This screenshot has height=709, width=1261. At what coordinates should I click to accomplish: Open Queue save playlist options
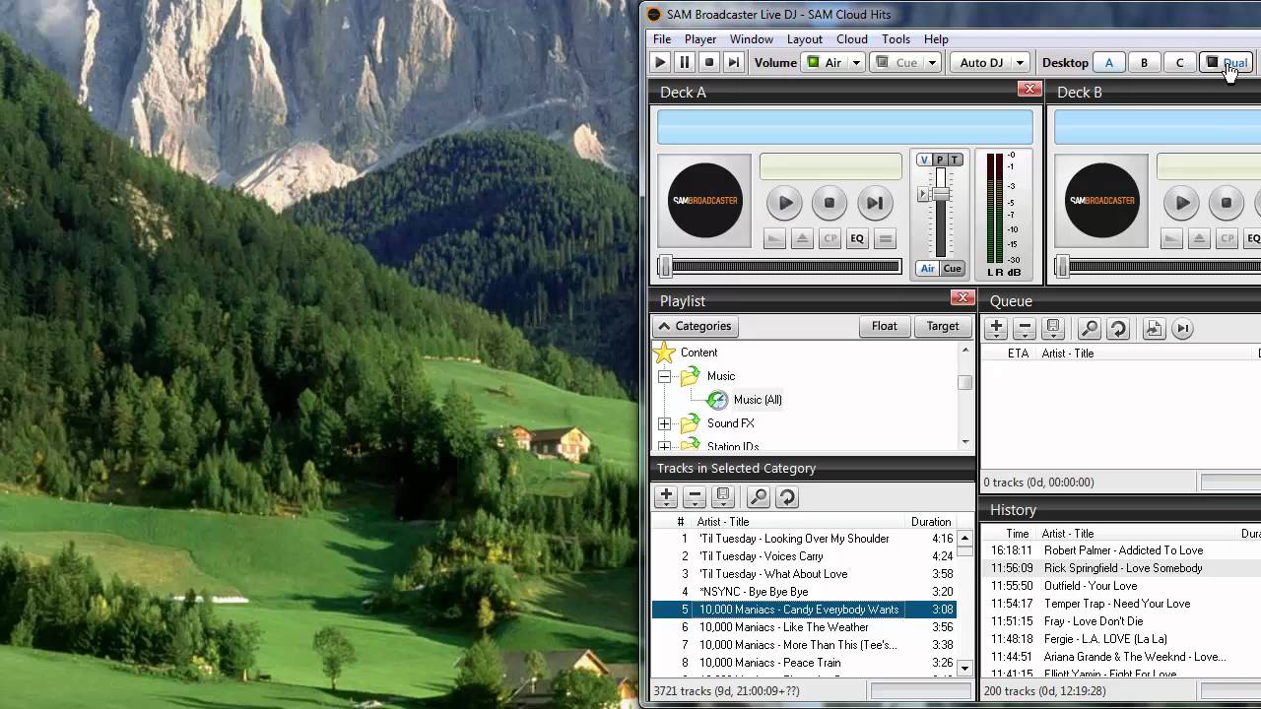pyautogui.click(x=1053, y=328)
